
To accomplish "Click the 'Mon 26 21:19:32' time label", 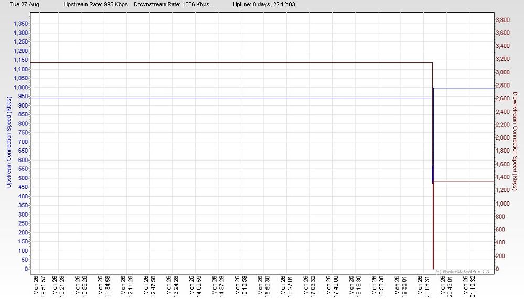I will (469, 285).
